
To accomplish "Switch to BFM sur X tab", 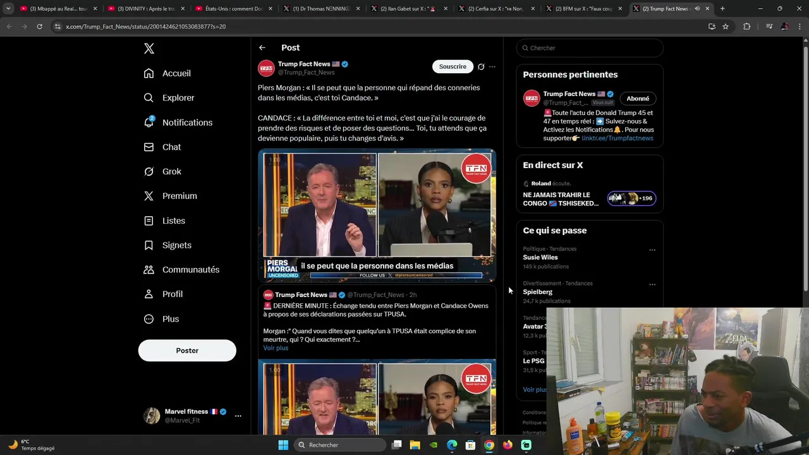I will [584, 9].
